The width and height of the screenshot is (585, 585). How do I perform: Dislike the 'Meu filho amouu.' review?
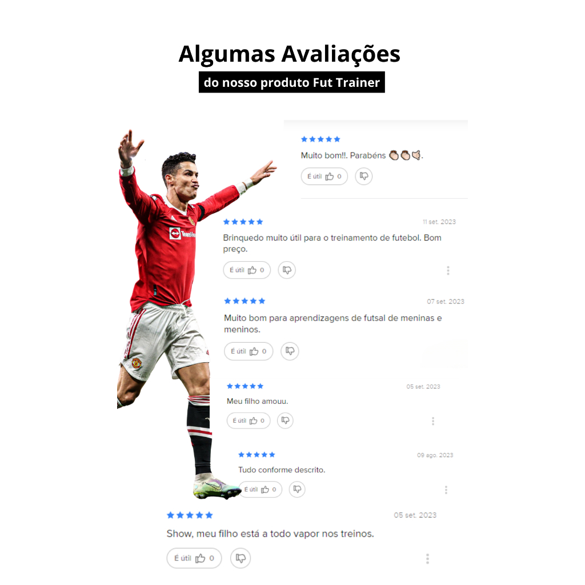(x=286, y=420)
